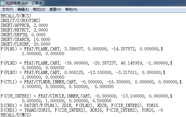The image size is (186, 117).
Task: Open the 格式(O) menu
Action: click(39, 9)
